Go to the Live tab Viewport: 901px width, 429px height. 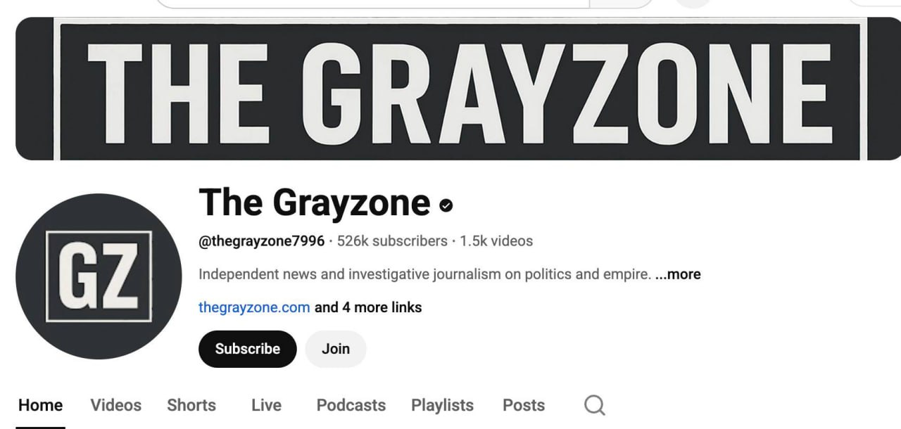[x=266, y=405]
